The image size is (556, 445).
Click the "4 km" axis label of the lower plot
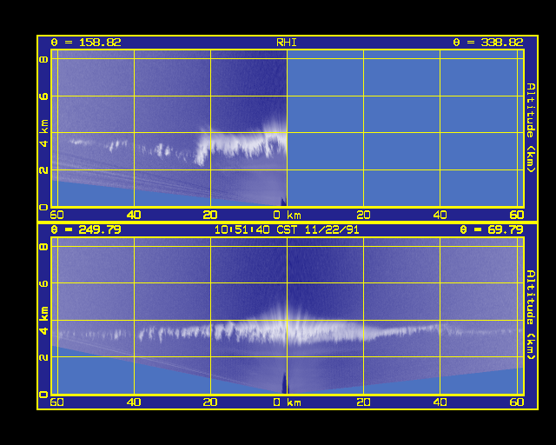(43, 321)
